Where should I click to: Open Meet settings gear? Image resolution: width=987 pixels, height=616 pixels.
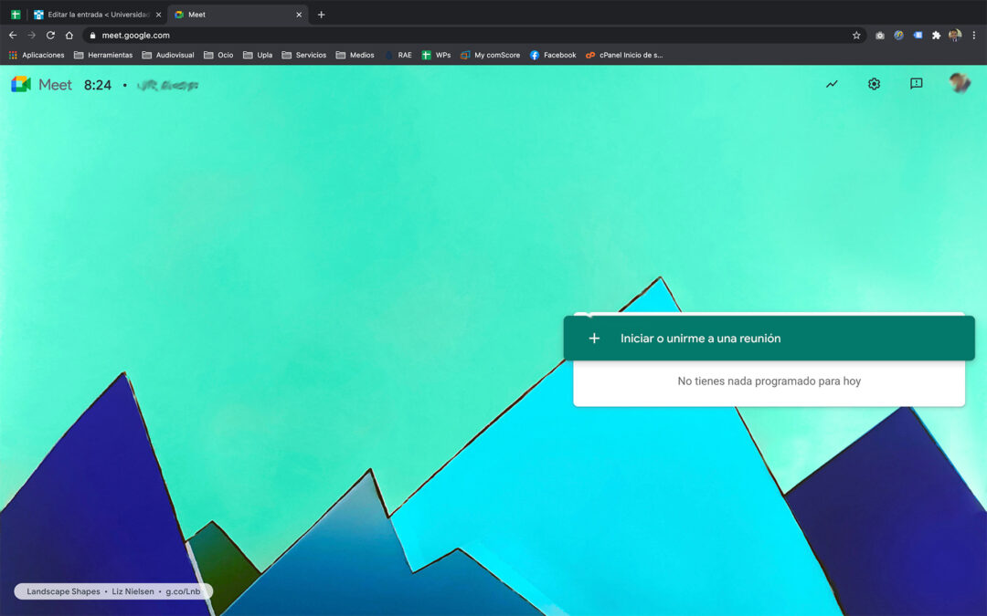point(874,84)
